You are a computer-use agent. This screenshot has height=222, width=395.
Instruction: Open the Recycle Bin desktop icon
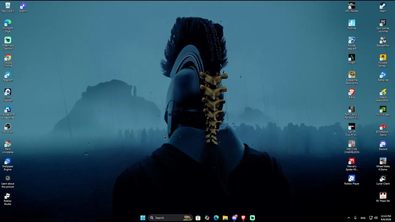pyautogui.click(x=8, y=7)
